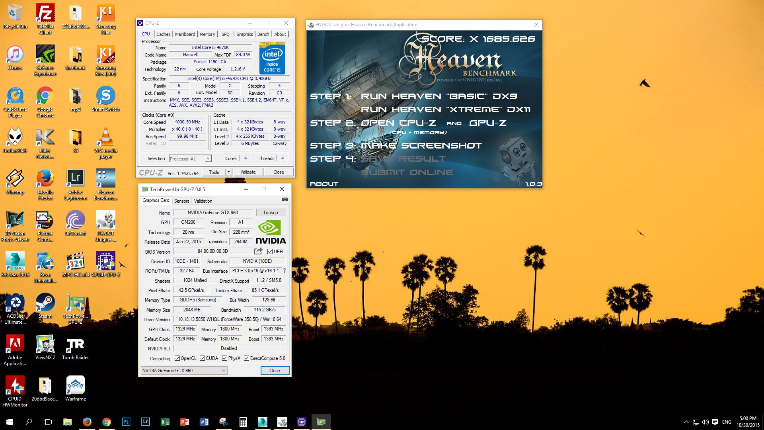Screen dimensions: 764x430
Task: Toggle the UEFI checkbox
Action: (x=270, y=252)
